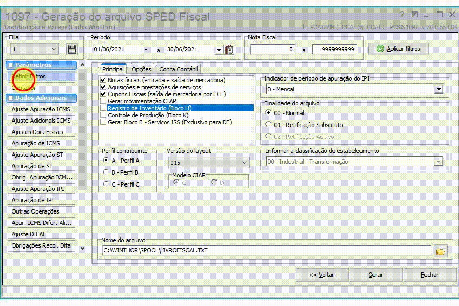Viewport: 459px width, 306px height.
Task: Click the save diskette icon beside Filial
Action: (x=72, y=49)
